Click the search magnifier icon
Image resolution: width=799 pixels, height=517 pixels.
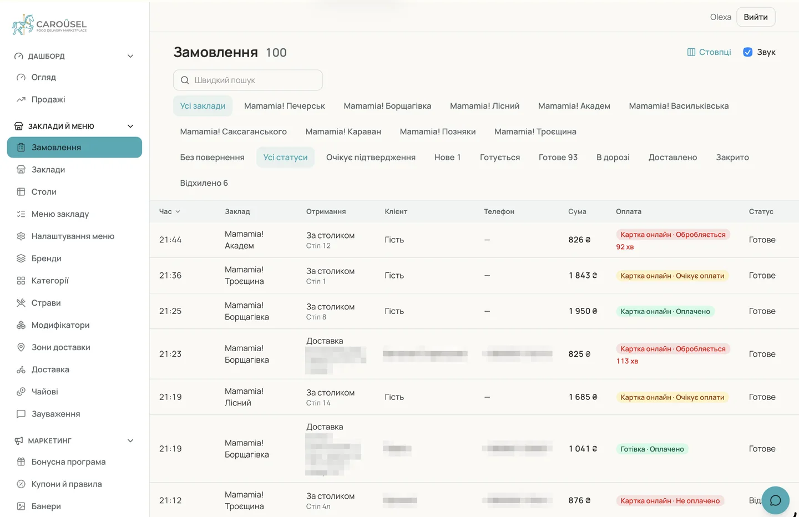coord(185,80)
